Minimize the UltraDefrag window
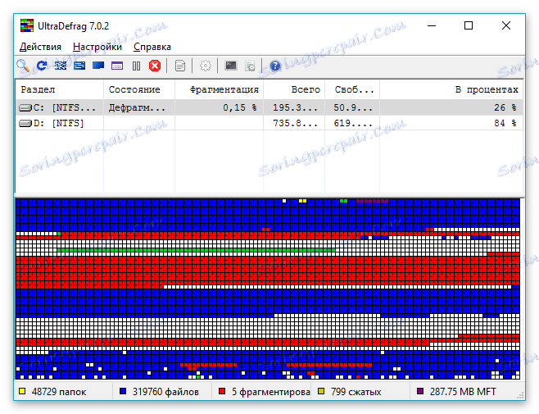Screen dimensions: 539x414 432,25
